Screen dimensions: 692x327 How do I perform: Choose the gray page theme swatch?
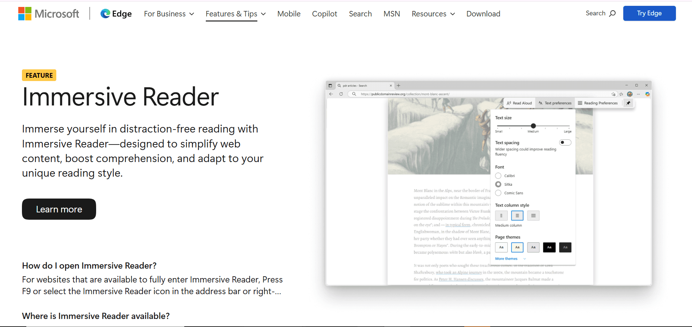click(x=533, y=247)
